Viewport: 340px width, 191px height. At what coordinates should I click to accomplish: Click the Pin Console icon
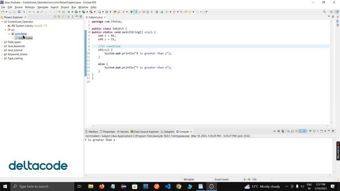point(310,131)
